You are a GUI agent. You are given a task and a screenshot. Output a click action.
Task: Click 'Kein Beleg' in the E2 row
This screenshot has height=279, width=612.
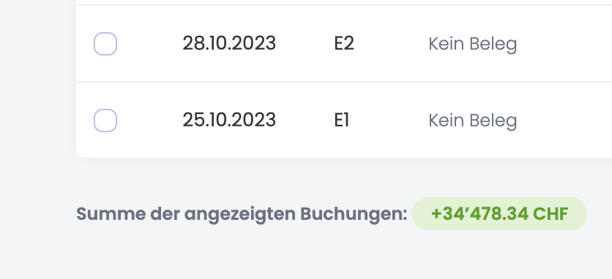click(473, 44)
